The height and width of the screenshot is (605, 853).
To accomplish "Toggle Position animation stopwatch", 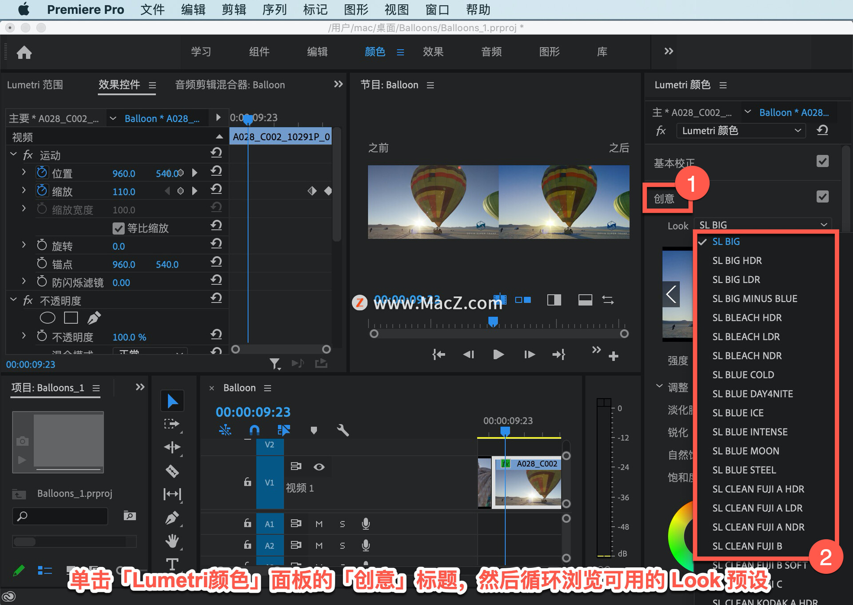I will (x=42, y=172).
